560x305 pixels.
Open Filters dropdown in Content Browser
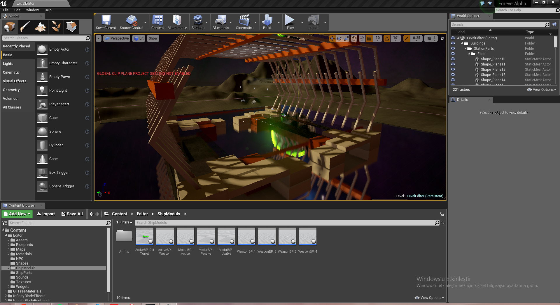click(x=124, y=222)
